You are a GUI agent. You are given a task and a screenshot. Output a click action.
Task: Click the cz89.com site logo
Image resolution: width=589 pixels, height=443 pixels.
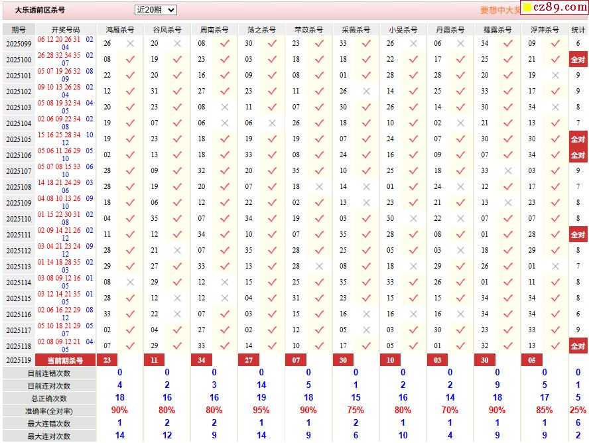pyautogui.click(x=555, y=7)
